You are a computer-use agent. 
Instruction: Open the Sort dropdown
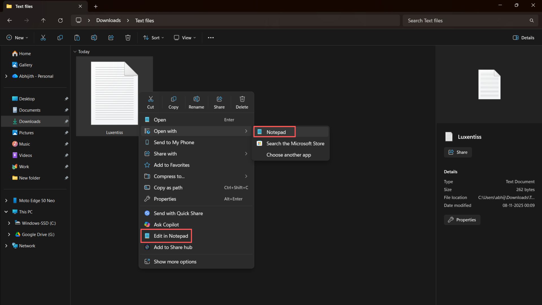click(x=153, y=37)
